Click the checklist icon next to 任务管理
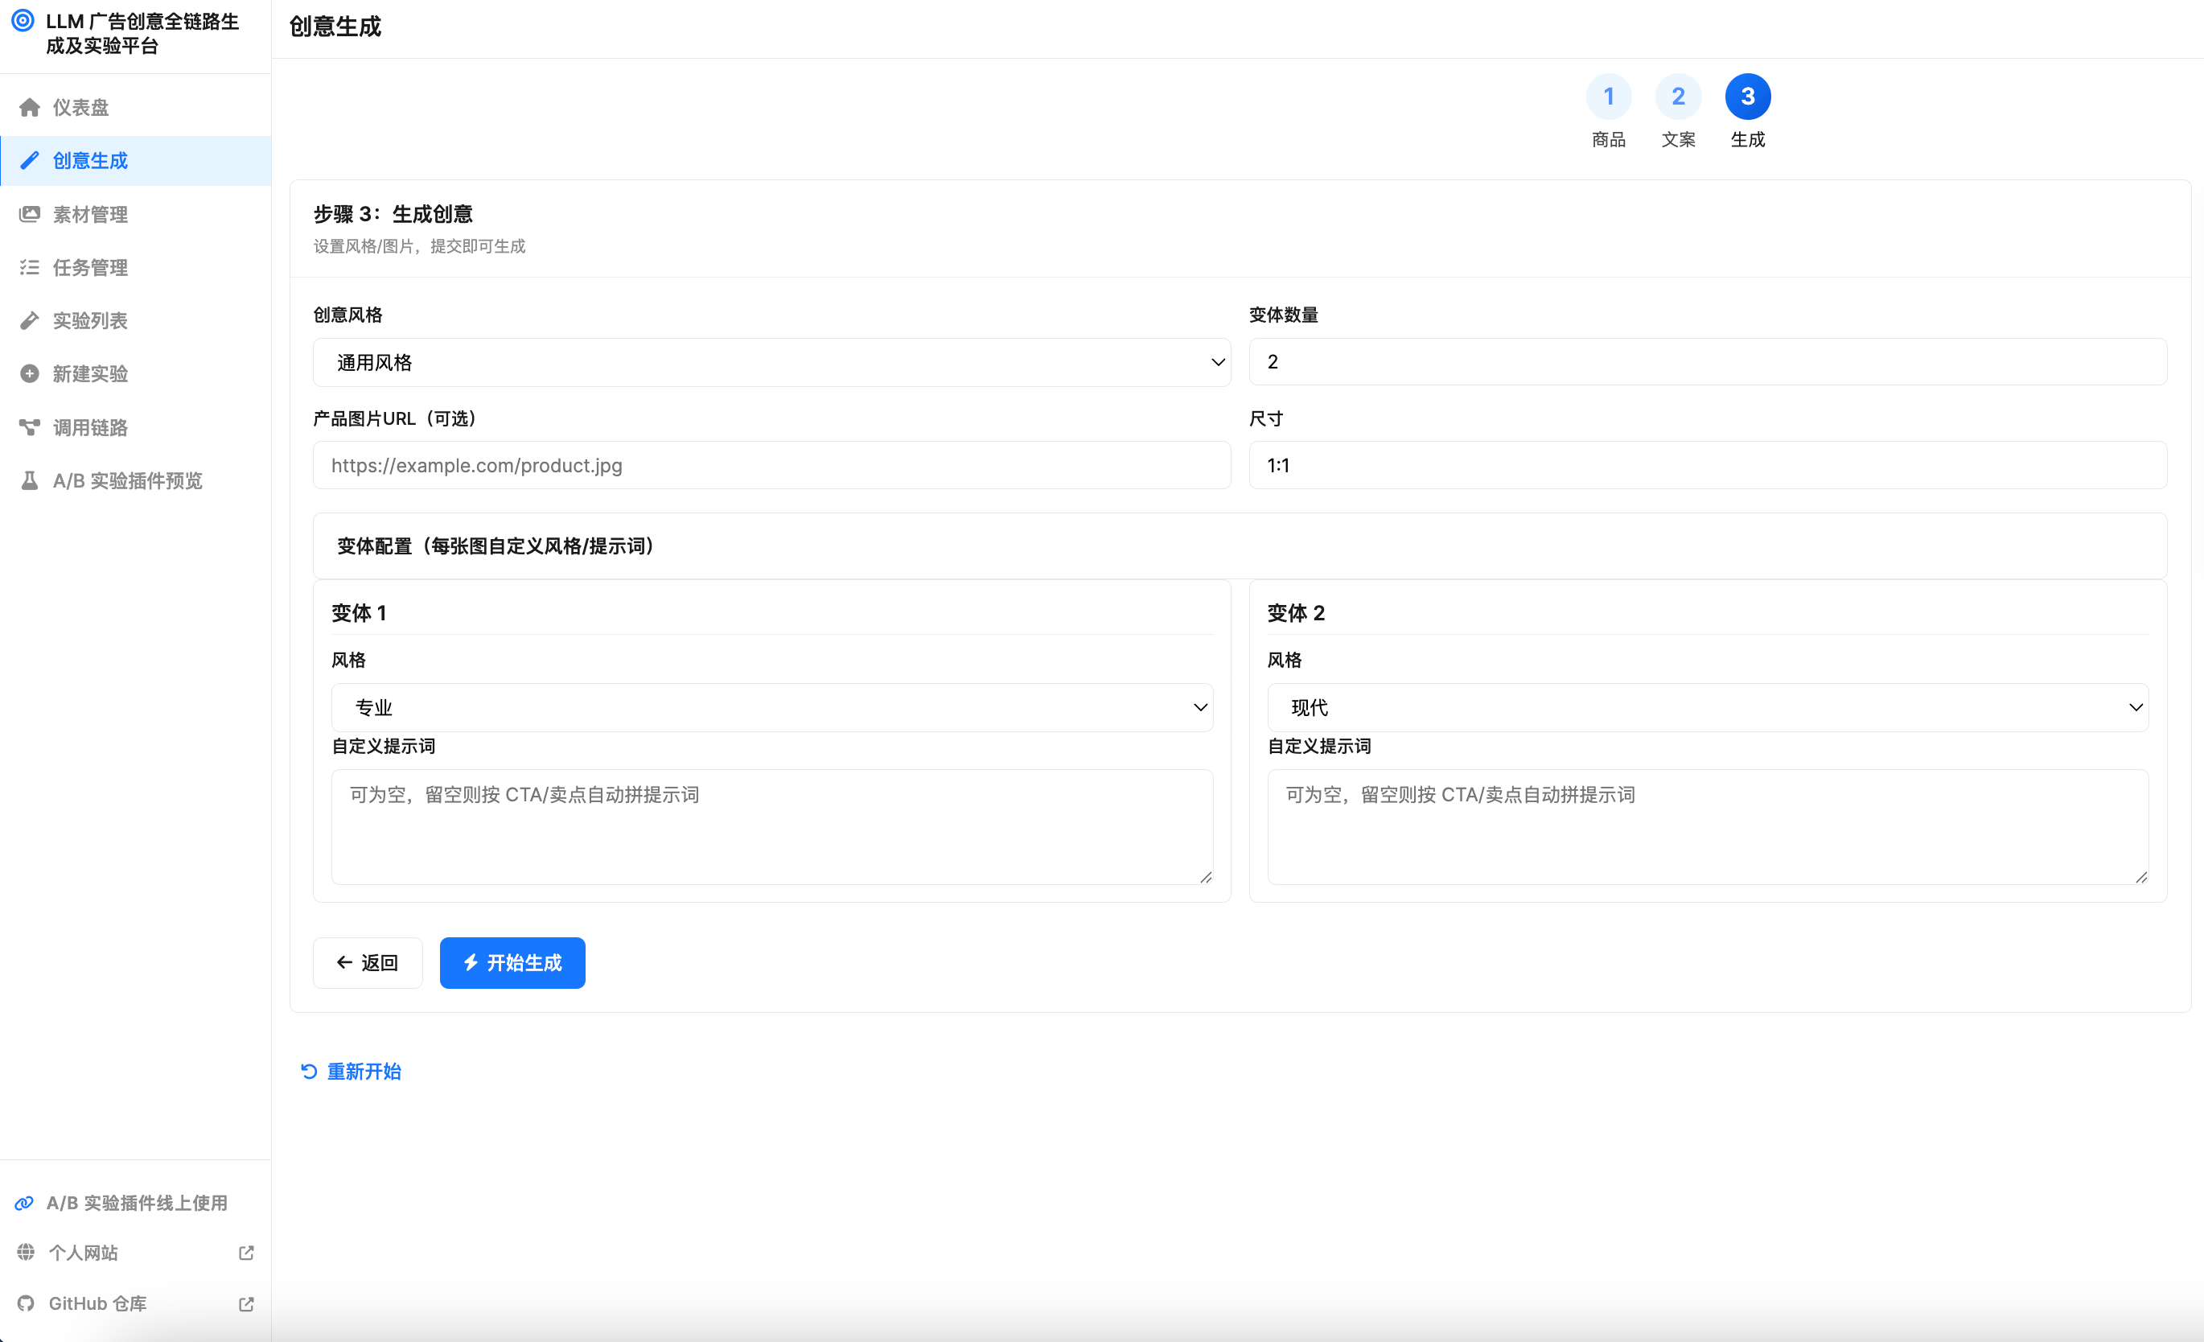The width and height of the screenshot is (2204, 1342). click(30, 266)
